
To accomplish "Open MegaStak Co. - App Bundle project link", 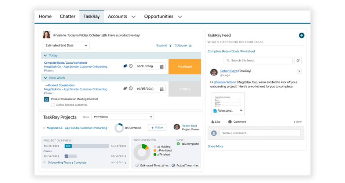I will click(77, 128).
